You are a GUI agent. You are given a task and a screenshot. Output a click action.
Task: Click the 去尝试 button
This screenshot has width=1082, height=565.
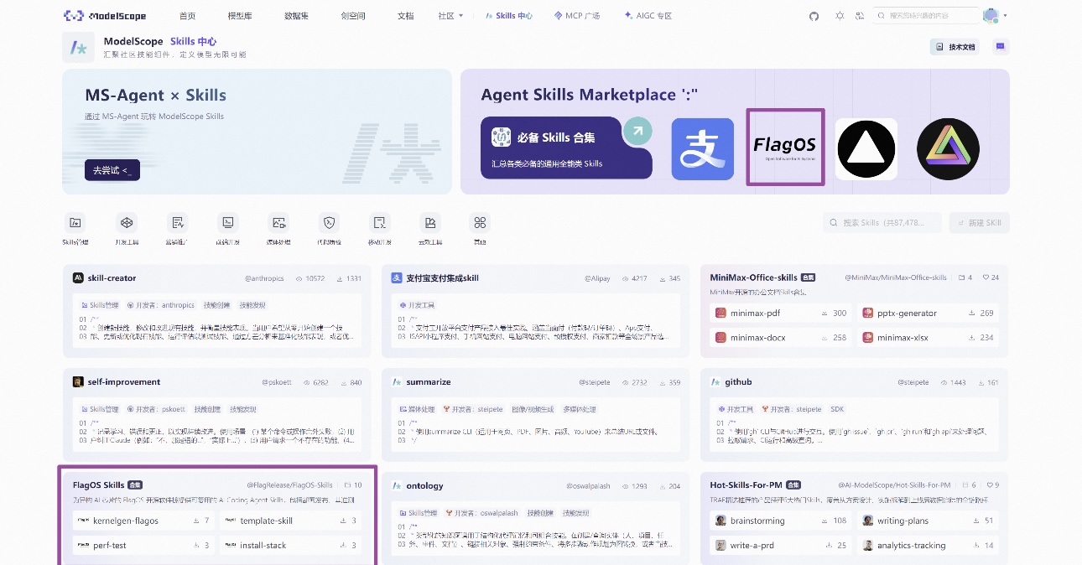click(x=112, y=170)
